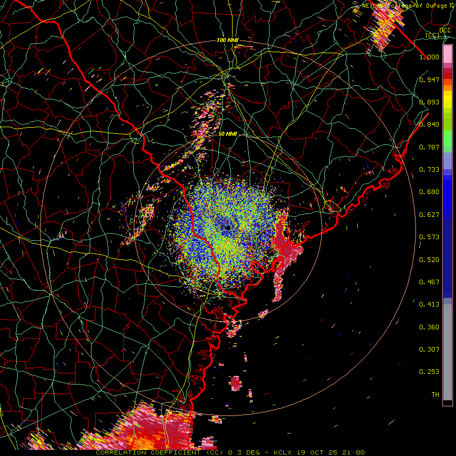Viewport: 456px width, 456px height.
Task: Click the [CC] label above the color scale
Action: tap(433, 35)
